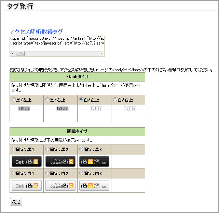This screenshot has height=213, width=219.
Task: Click the i2i.jp preview under 白/左上
Action: 96,109
